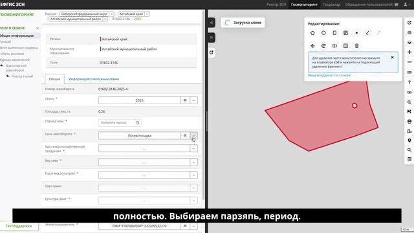
Task: Click the edit-shape tool icon
Action: click(x=345, y=33)
